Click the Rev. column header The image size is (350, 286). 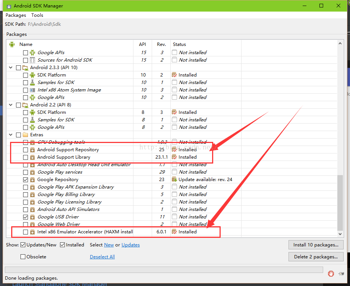click(x=161, y=44)
